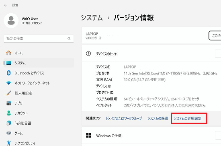Click the ゲーム controller icon
221x146 pixels.
8,133
